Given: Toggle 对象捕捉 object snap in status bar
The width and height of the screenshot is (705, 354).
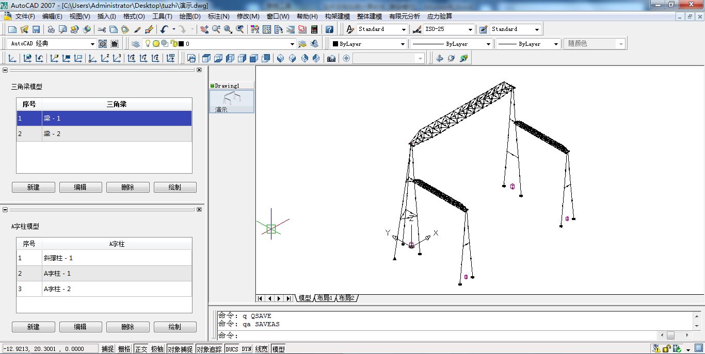Looking at the screenshot, I should tap(181, 349).
